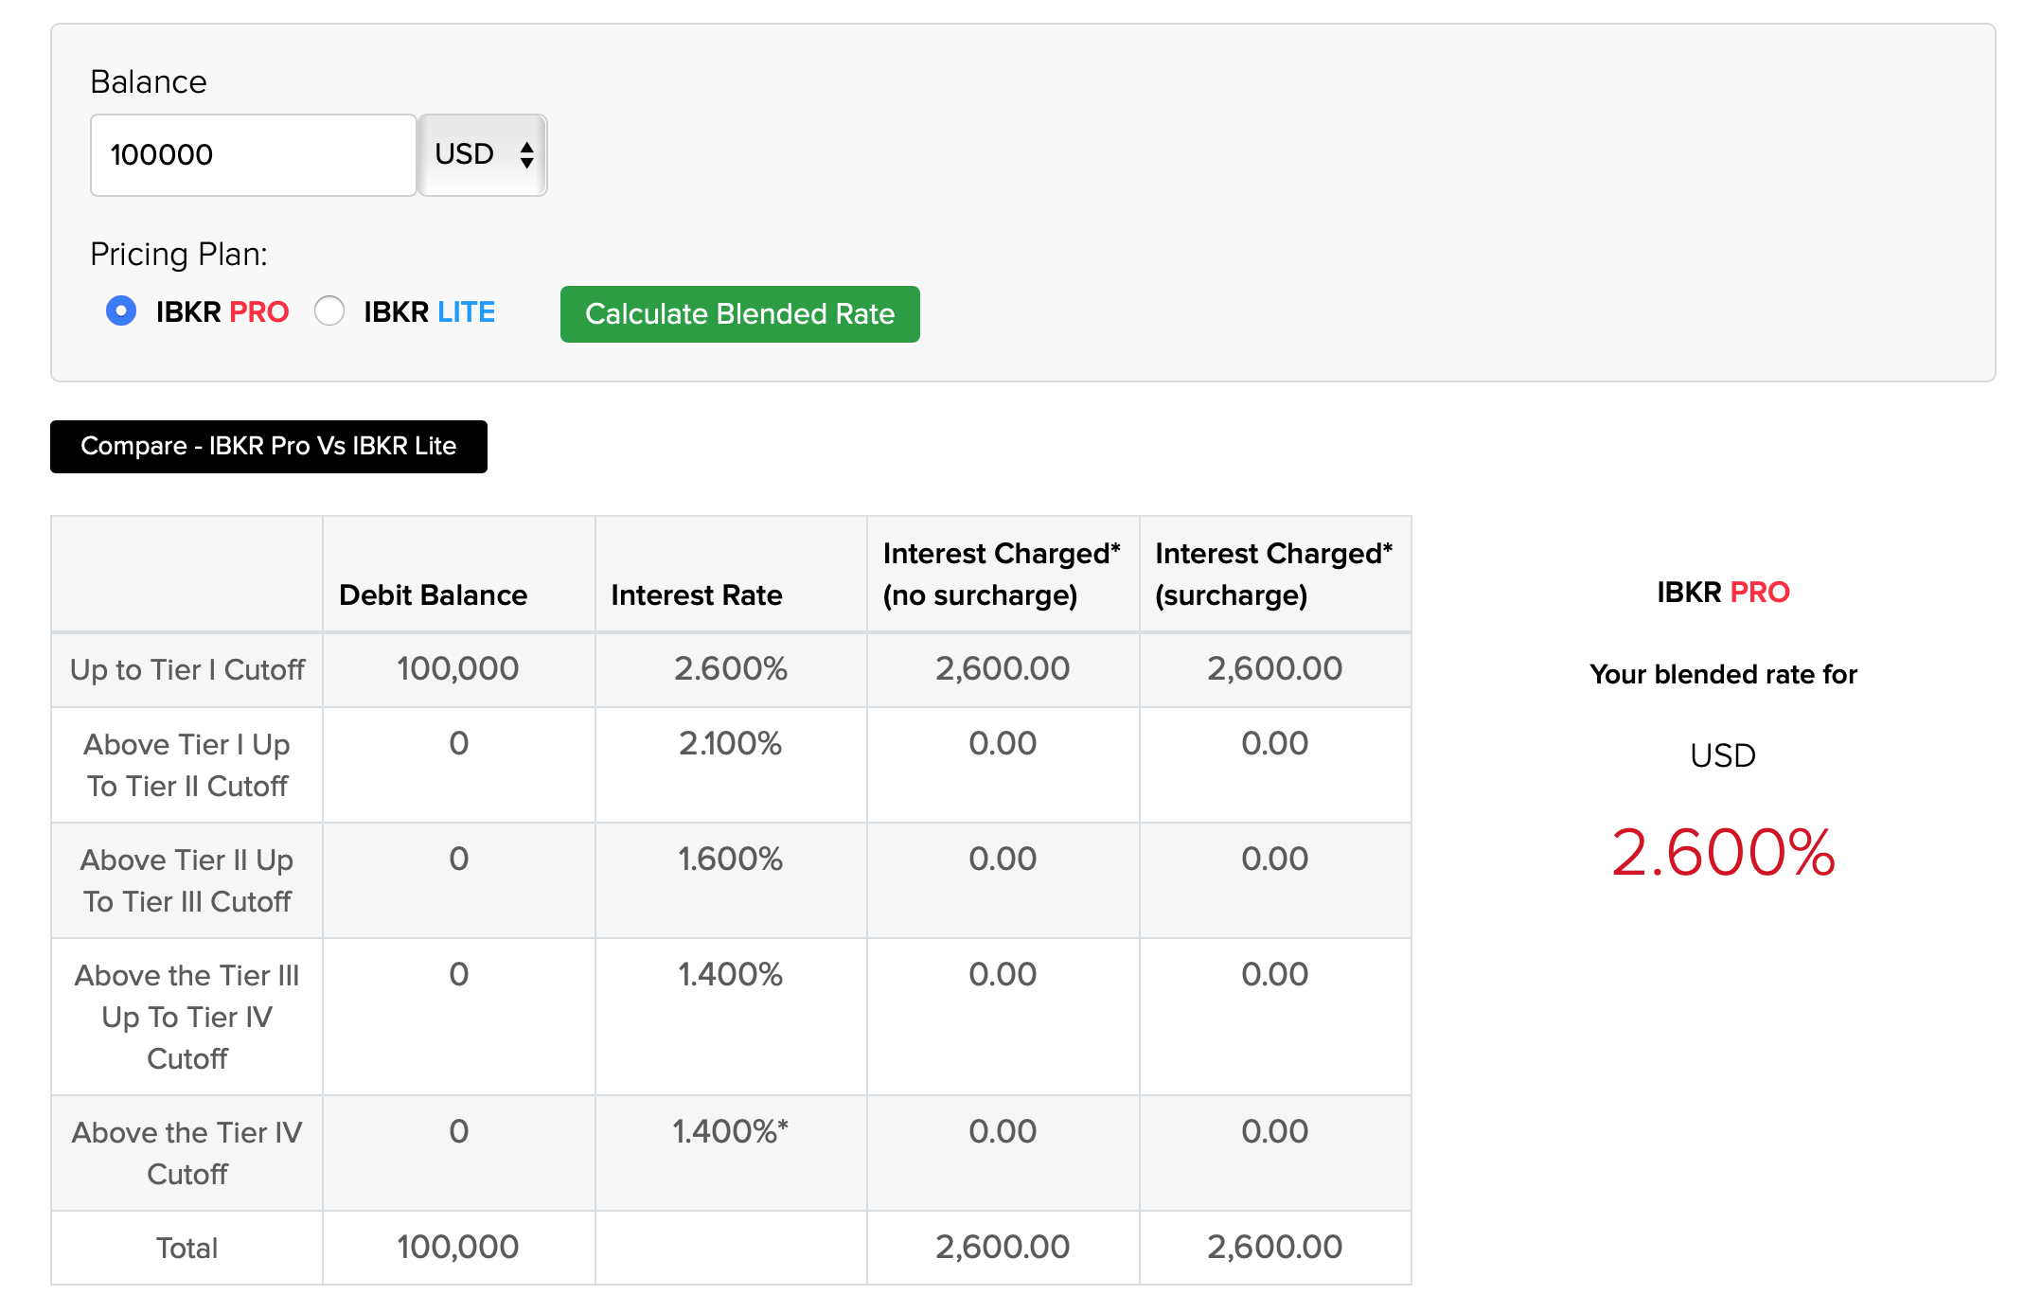Click the Pricing Plan label
2024x1312 pixels.
(x=179, y=255)
